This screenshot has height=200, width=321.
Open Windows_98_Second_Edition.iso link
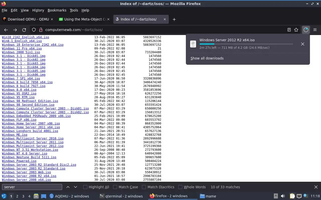point(28,105)
